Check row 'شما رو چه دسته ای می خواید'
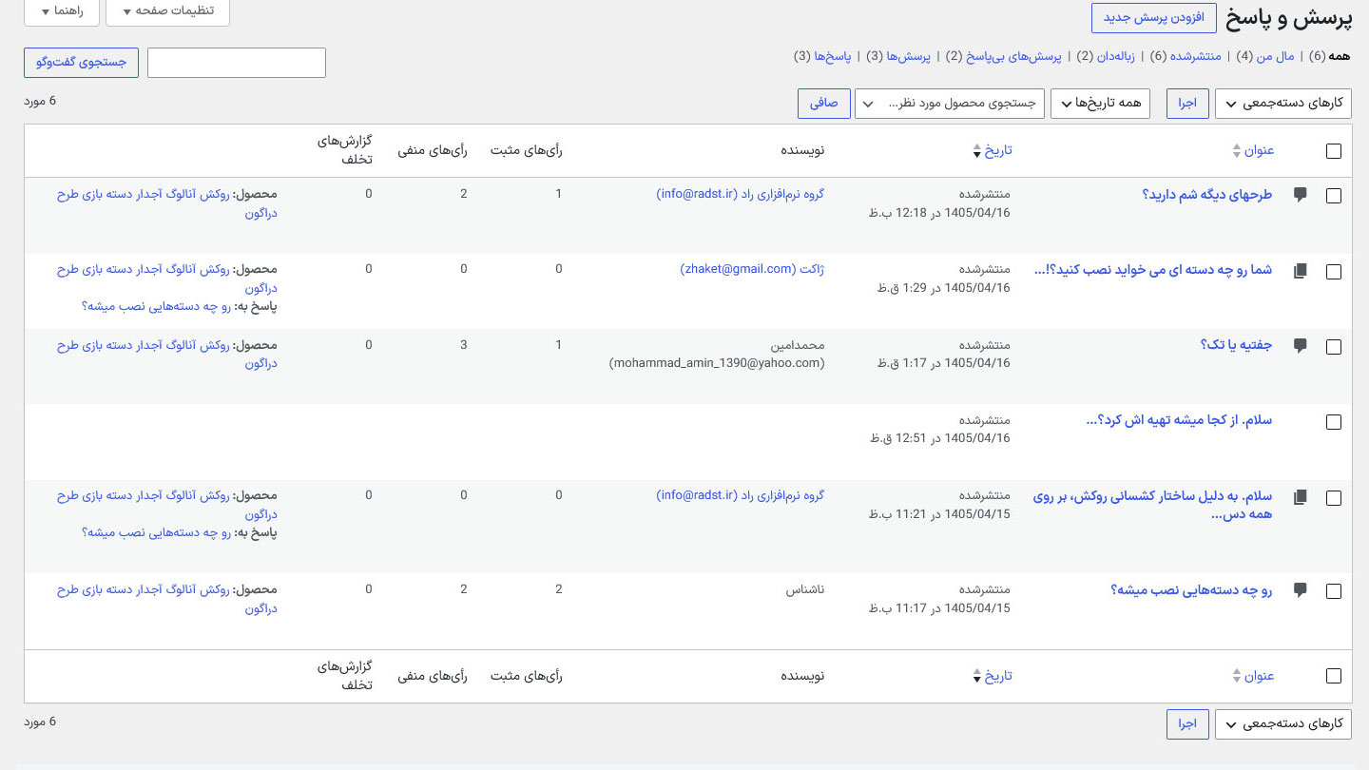This screenshot has height=770, width=1369. click(x=1334, y=272)
